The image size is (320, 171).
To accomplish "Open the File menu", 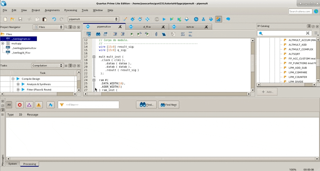I will (5, 10).
